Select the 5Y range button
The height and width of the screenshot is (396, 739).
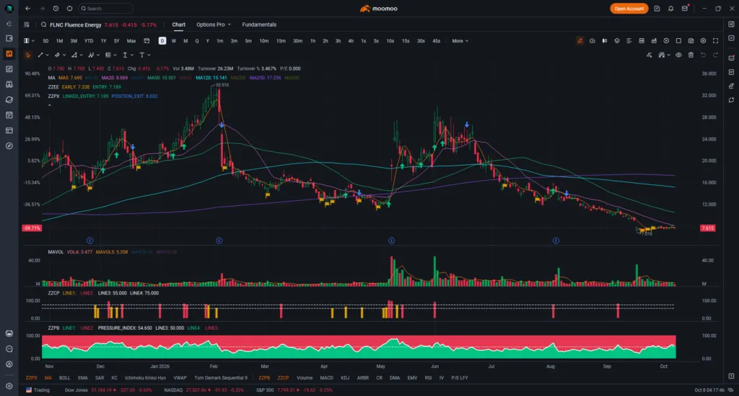click(116, 41)
